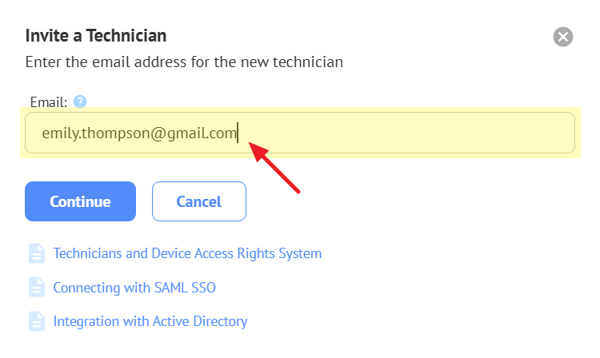Image resolution: width=600 pixels, height=358 pixels.
Task: Close the Invite a Technician dialog
Action: click(563, 37)
